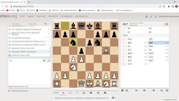Reload the page in the browser
Screen dimensions: 179x101
[x=7, y=6]
